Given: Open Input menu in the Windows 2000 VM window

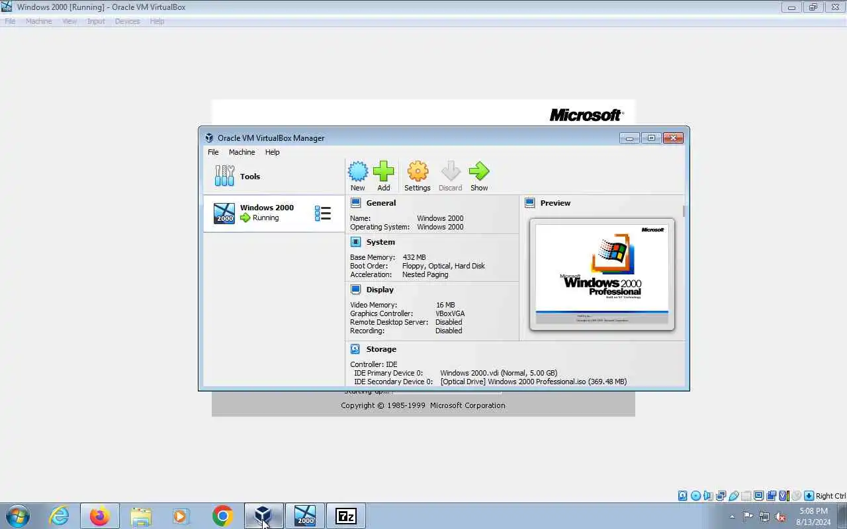Looking at the screenshot, I should point(96,21).
